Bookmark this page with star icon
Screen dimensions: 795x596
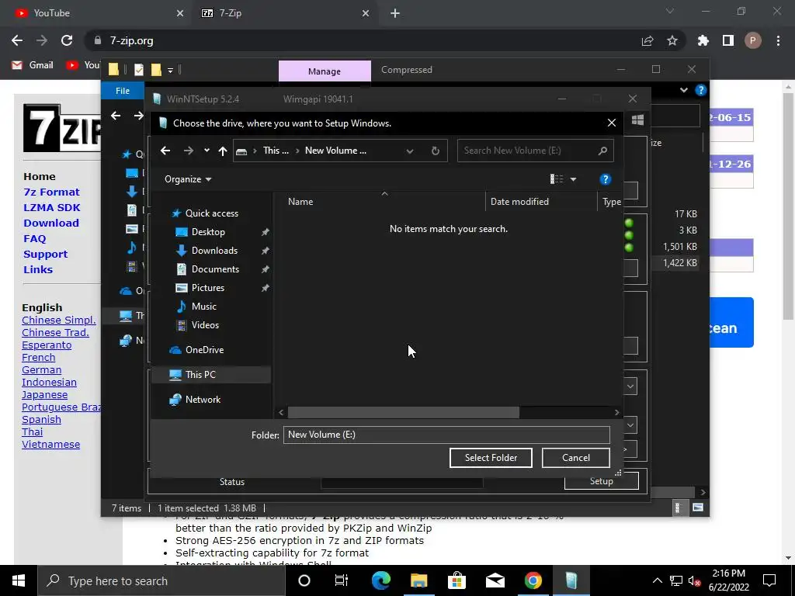click(672, 40)
